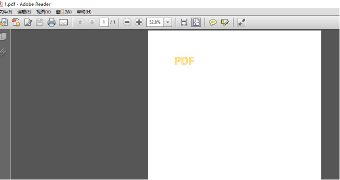Click the create PDF online icon

[x=16, y=22]
